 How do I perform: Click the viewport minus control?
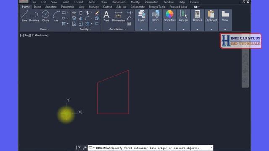click(21, 35)
